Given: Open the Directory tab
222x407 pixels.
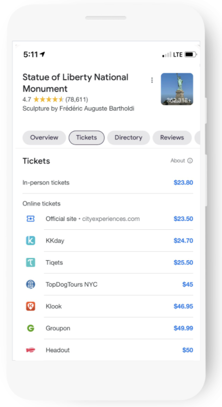Looking at the screenshot, I should (x=129, y=137).
